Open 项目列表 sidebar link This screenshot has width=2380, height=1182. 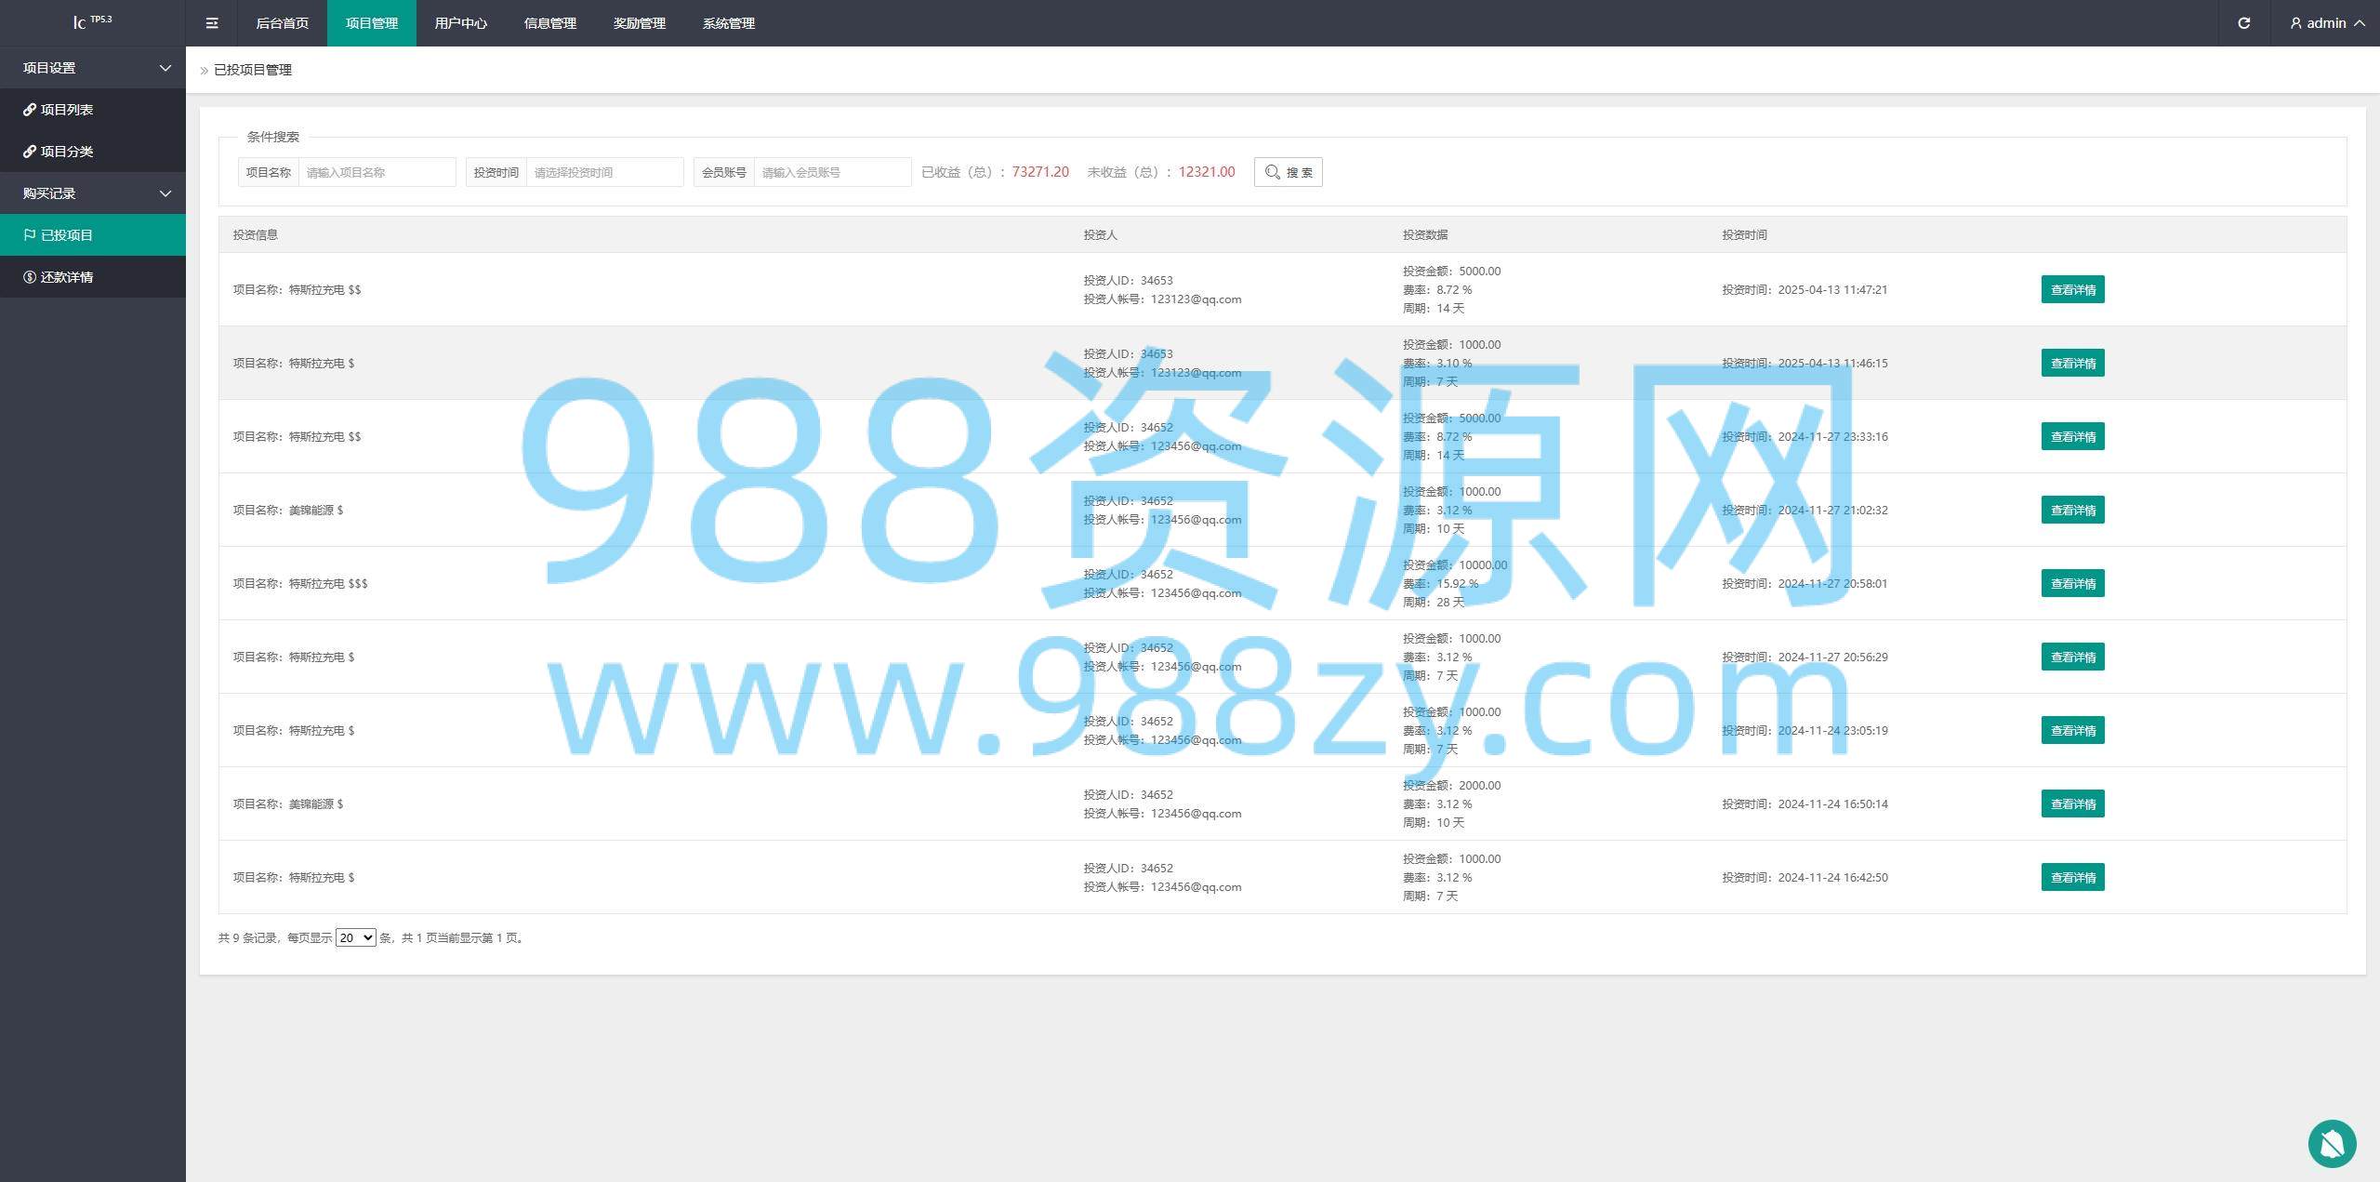click(67, 110)
